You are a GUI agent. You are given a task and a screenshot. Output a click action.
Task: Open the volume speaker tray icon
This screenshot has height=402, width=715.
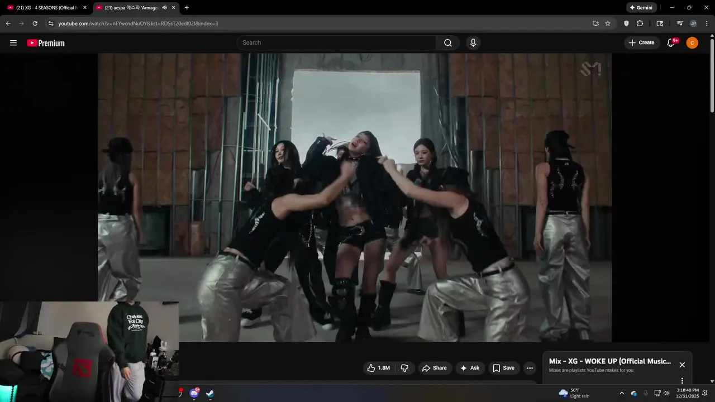point(666,393)
